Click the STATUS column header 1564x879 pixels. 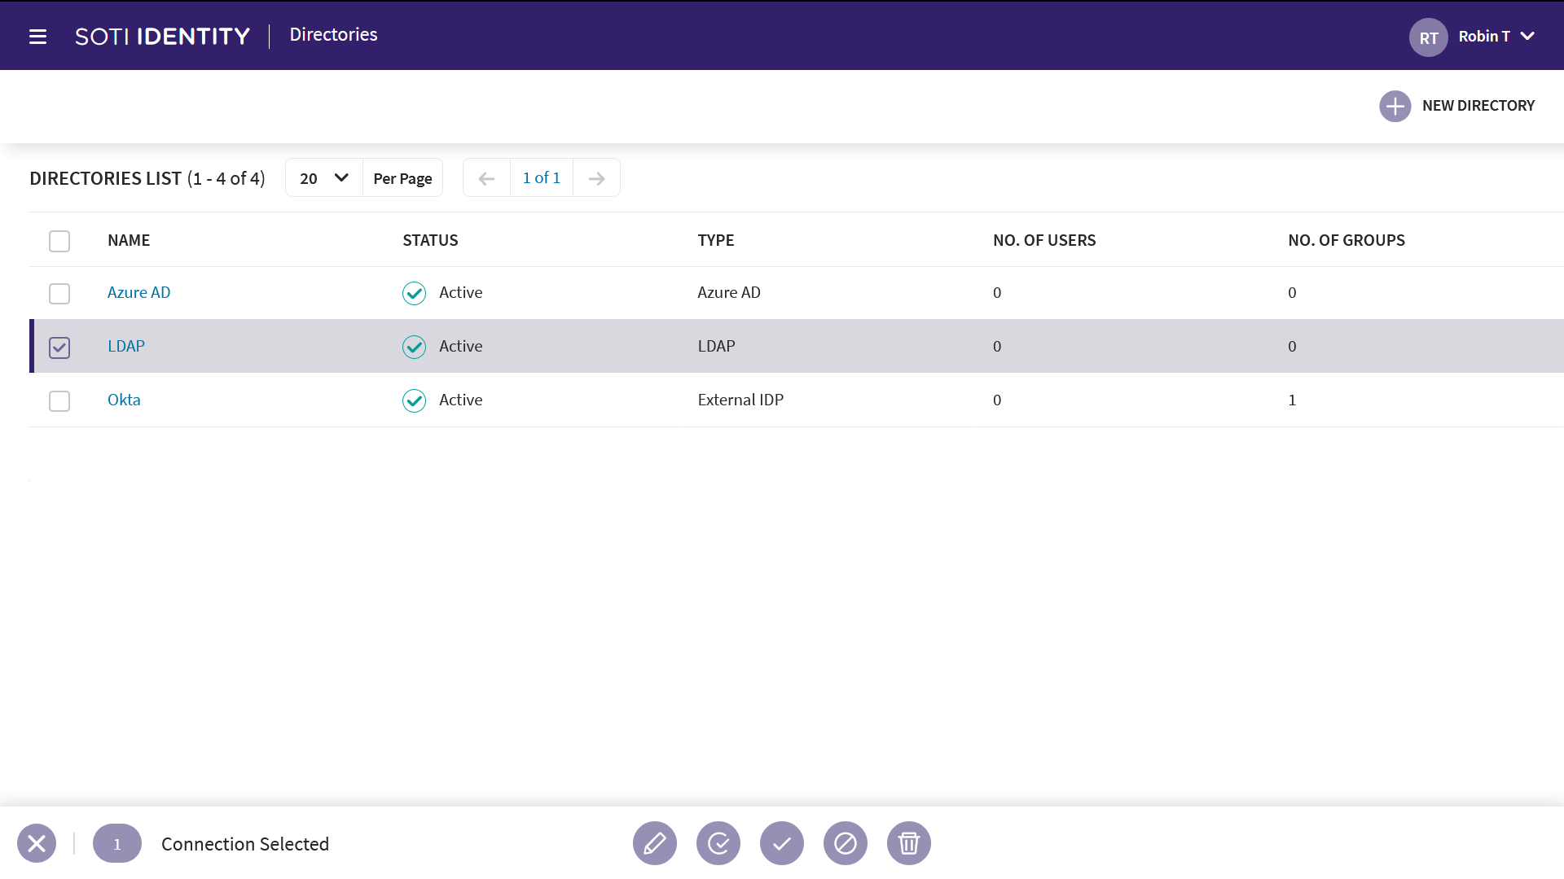(430, 240)
